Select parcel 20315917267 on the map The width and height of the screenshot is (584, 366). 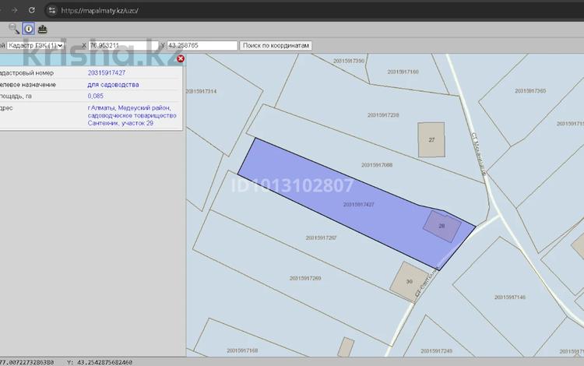[x=321, y=238]
